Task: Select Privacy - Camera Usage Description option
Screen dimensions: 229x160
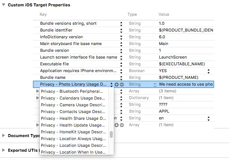Action: [x=72, y=105]
